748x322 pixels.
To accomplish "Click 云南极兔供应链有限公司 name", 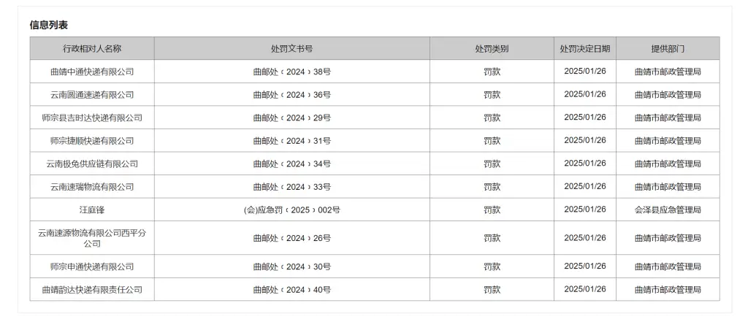I will [x=92, y=164].
